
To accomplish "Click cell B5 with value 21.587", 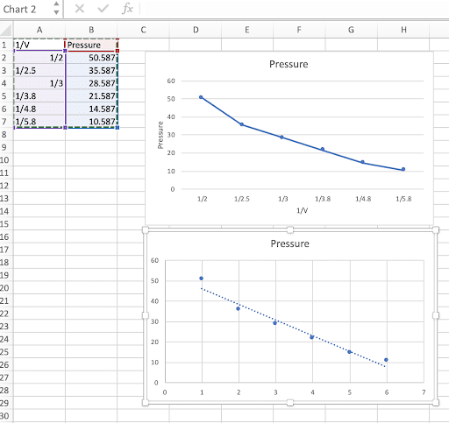I will click(x=91, y=96).
